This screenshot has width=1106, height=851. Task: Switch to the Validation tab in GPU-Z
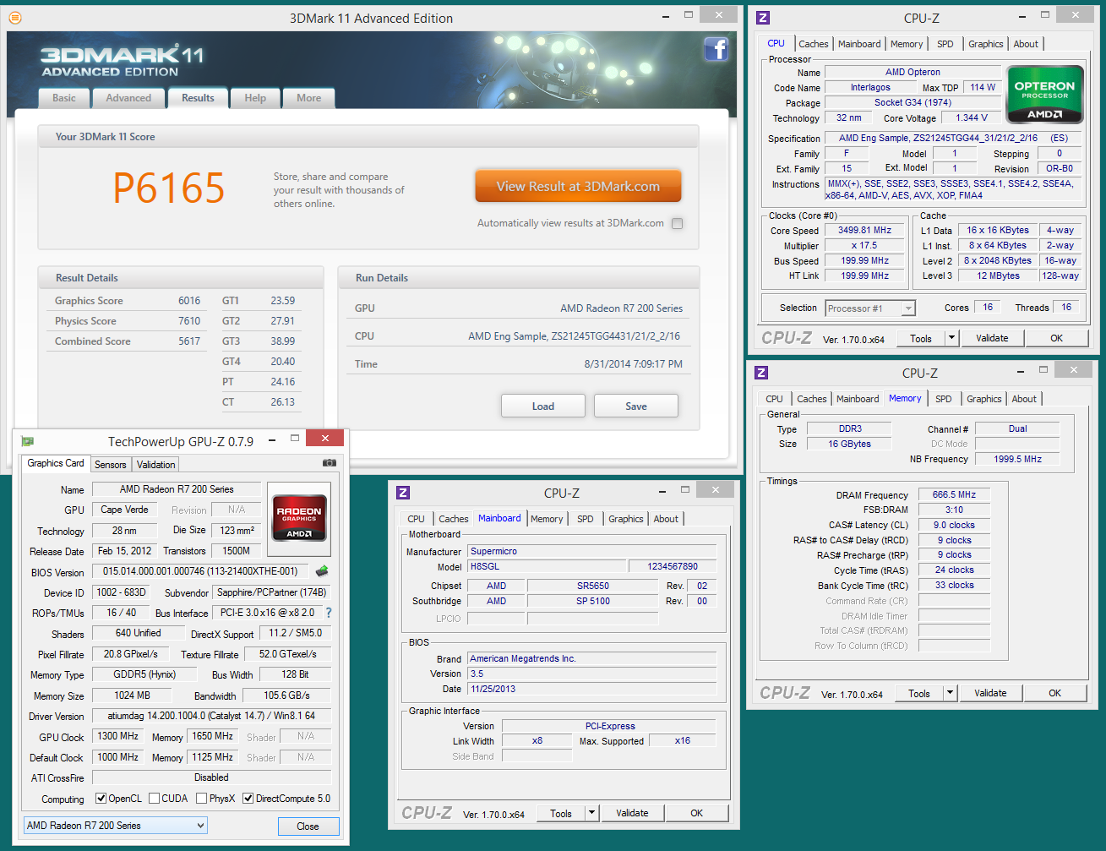[x=156, y=465]
